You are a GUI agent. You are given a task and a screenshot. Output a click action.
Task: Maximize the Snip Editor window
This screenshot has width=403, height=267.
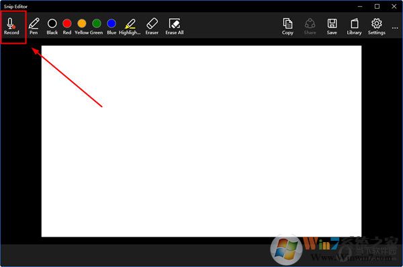coord(377,7)
